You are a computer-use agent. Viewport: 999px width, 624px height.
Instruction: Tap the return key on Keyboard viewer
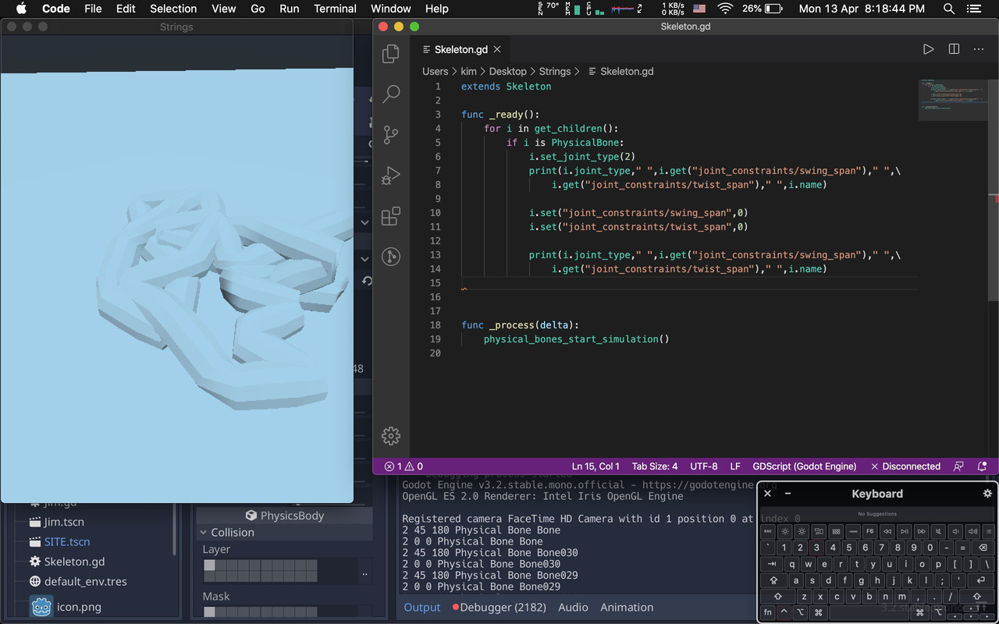click(x=981, y=580)
